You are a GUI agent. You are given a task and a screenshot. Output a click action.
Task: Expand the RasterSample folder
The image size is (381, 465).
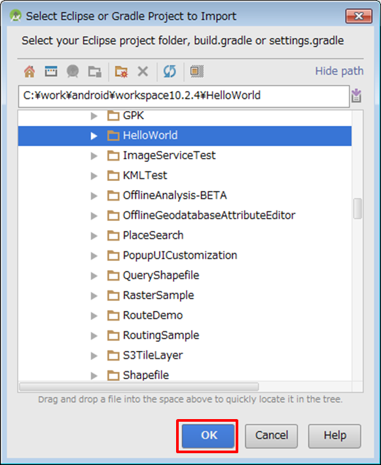pos(94,296)
